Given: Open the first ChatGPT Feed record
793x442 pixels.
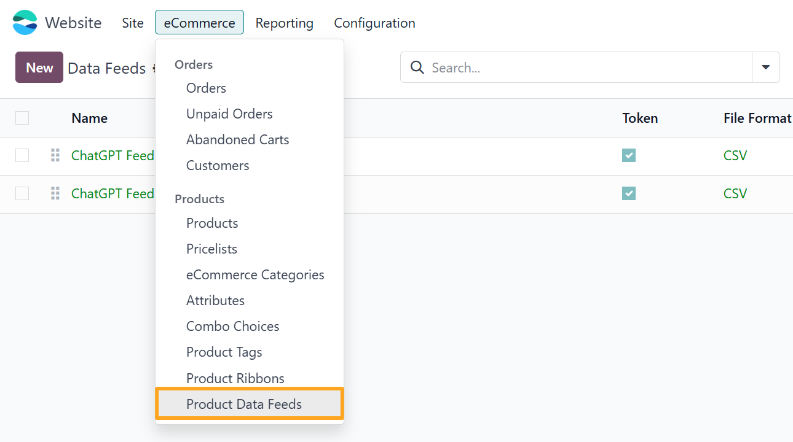Looking at the screenshot, I should point(112,155).
